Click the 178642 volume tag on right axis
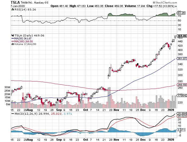The image size is (187, 142). [x=182, y=95]
